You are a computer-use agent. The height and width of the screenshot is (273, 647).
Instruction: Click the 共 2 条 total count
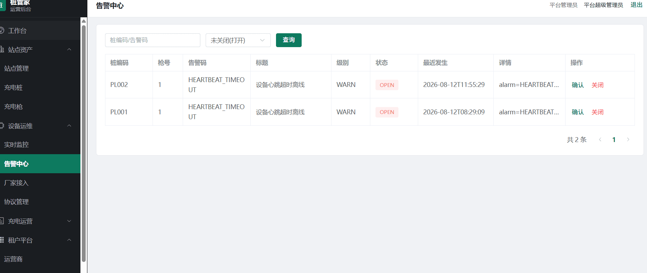coord(577,140)
